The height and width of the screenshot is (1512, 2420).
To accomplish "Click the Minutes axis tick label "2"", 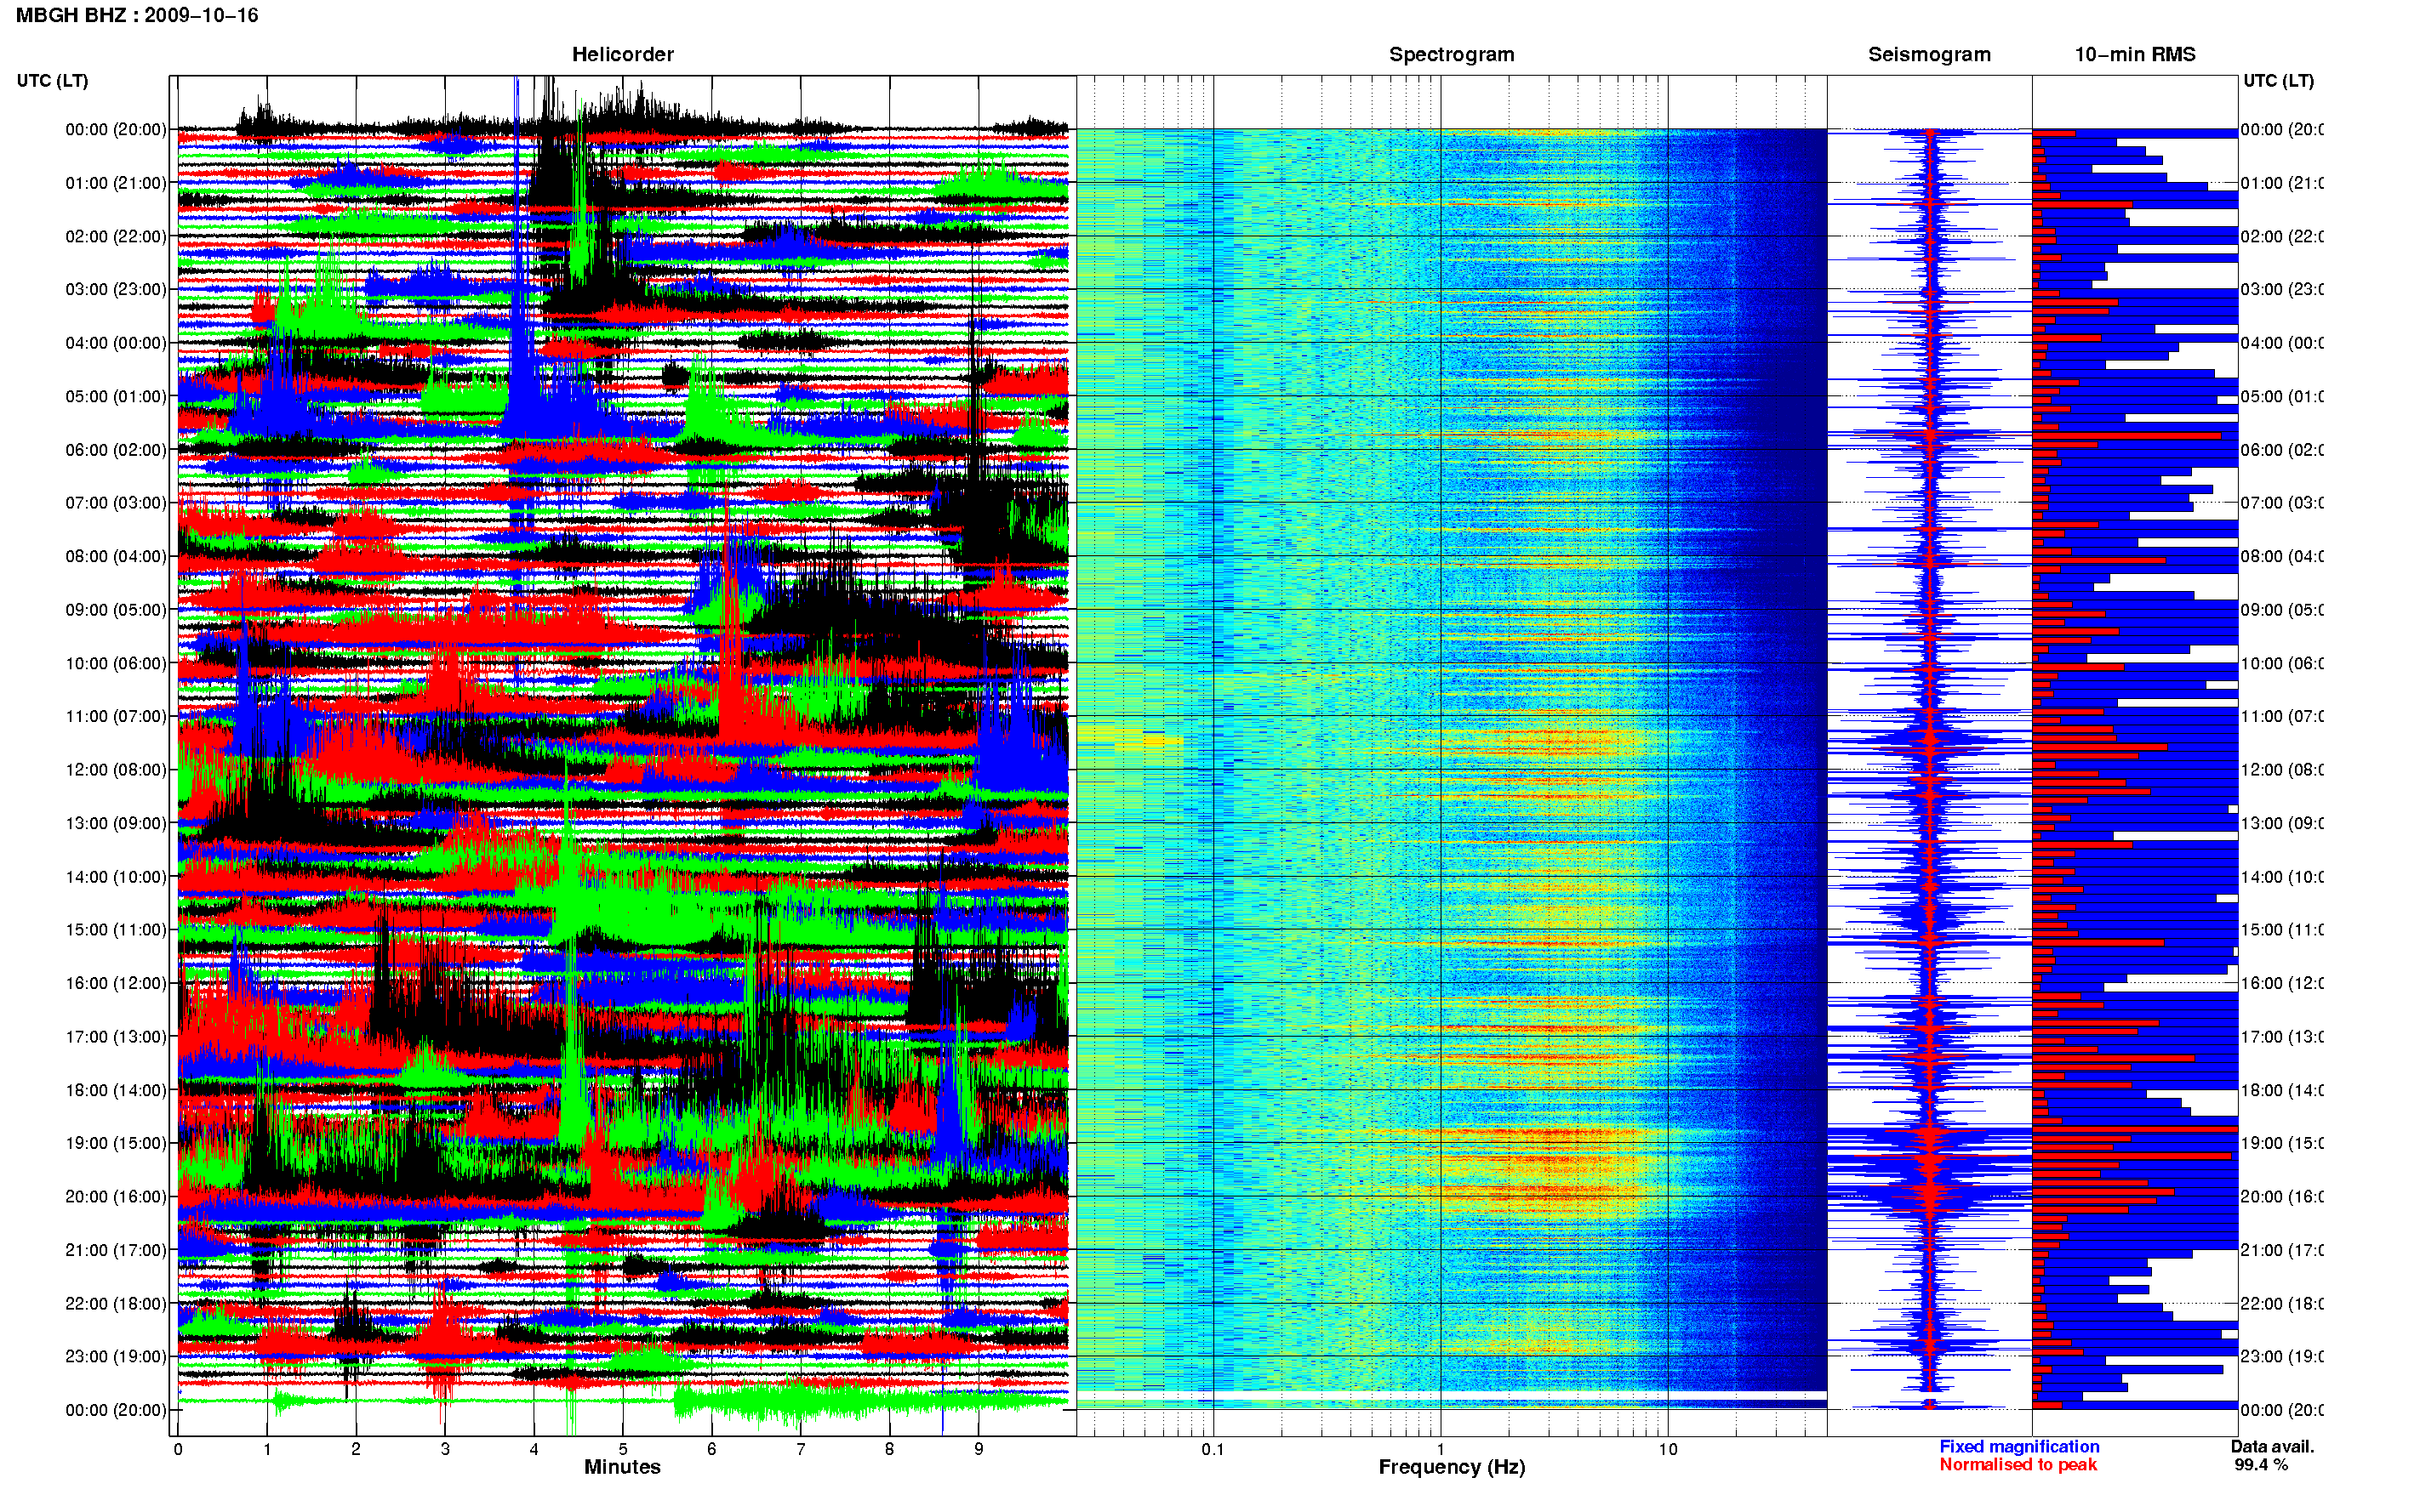I will (357, 1449).
